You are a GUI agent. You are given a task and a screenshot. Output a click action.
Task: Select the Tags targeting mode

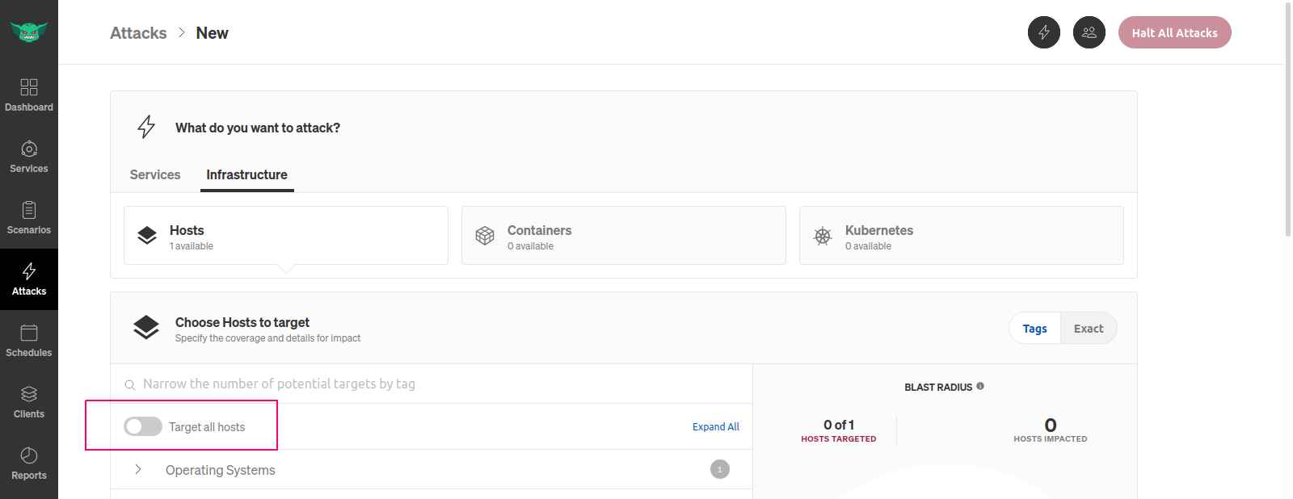point(1034,329)
